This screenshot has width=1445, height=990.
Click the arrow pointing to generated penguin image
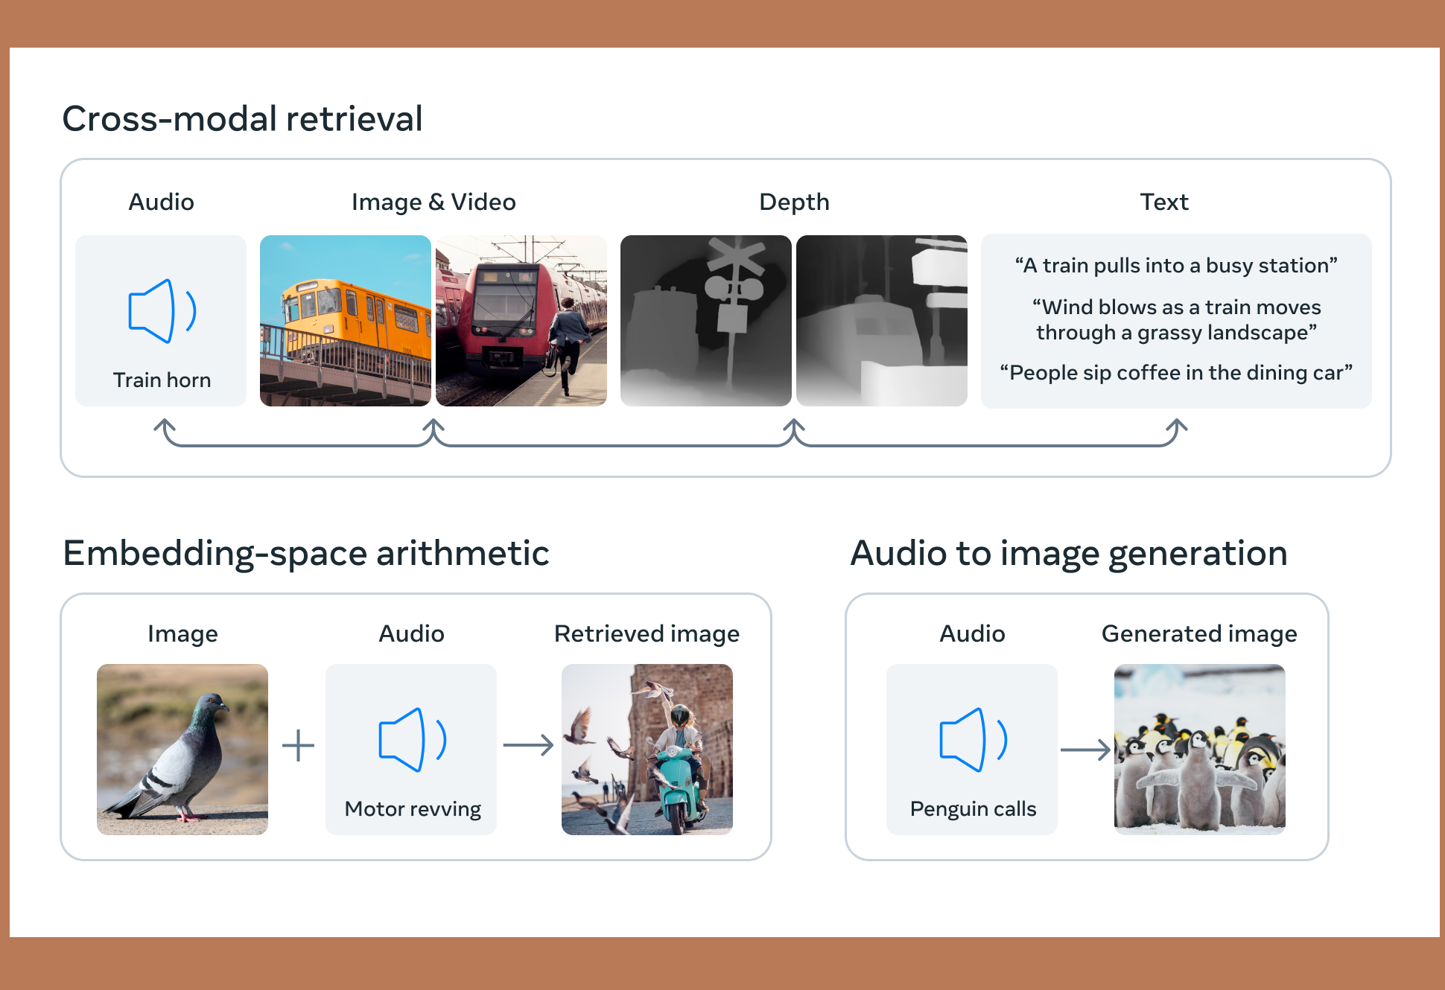(1085, 750)
